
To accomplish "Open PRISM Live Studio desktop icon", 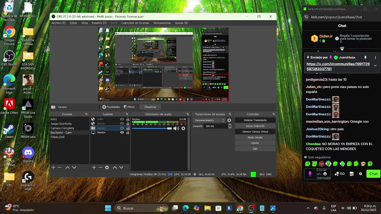I will pos(28,108).
